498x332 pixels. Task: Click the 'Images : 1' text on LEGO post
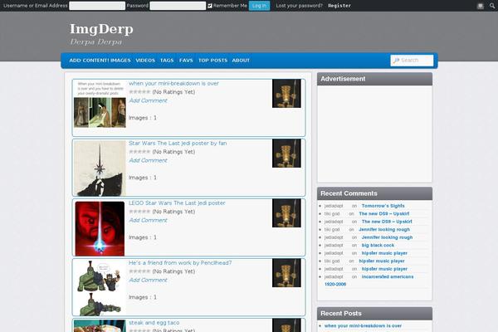143,237
